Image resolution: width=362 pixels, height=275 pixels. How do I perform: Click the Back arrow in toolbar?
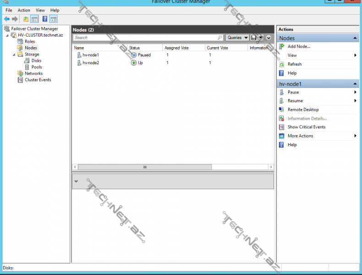(6, 19)
